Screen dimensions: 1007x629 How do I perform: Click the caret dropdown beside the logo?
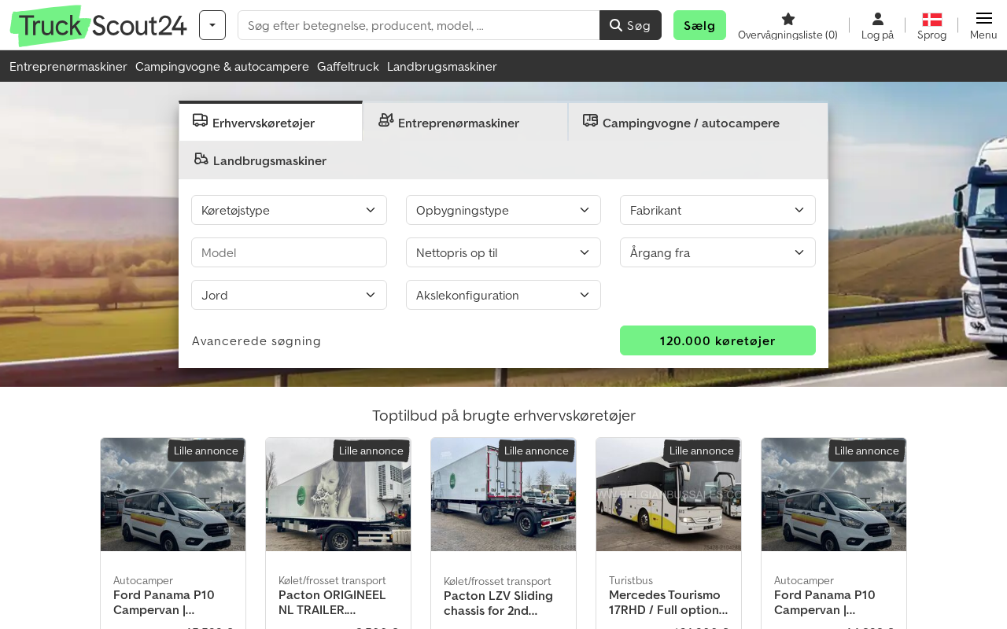212,25
